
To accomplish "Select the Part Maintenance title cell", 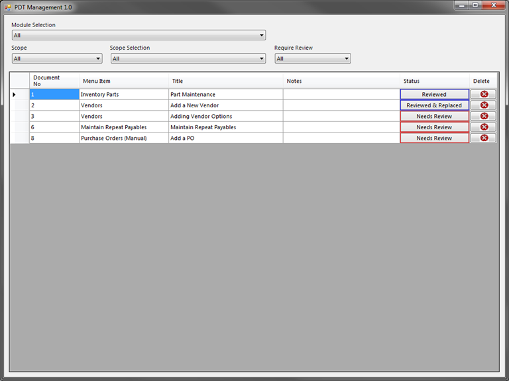I will [225, 94].
